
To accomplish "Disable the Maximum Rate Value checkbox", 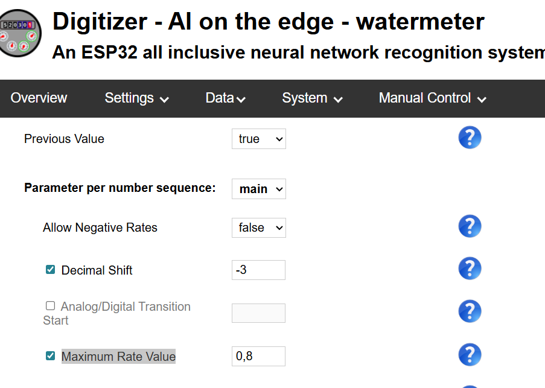I will 51,355.
